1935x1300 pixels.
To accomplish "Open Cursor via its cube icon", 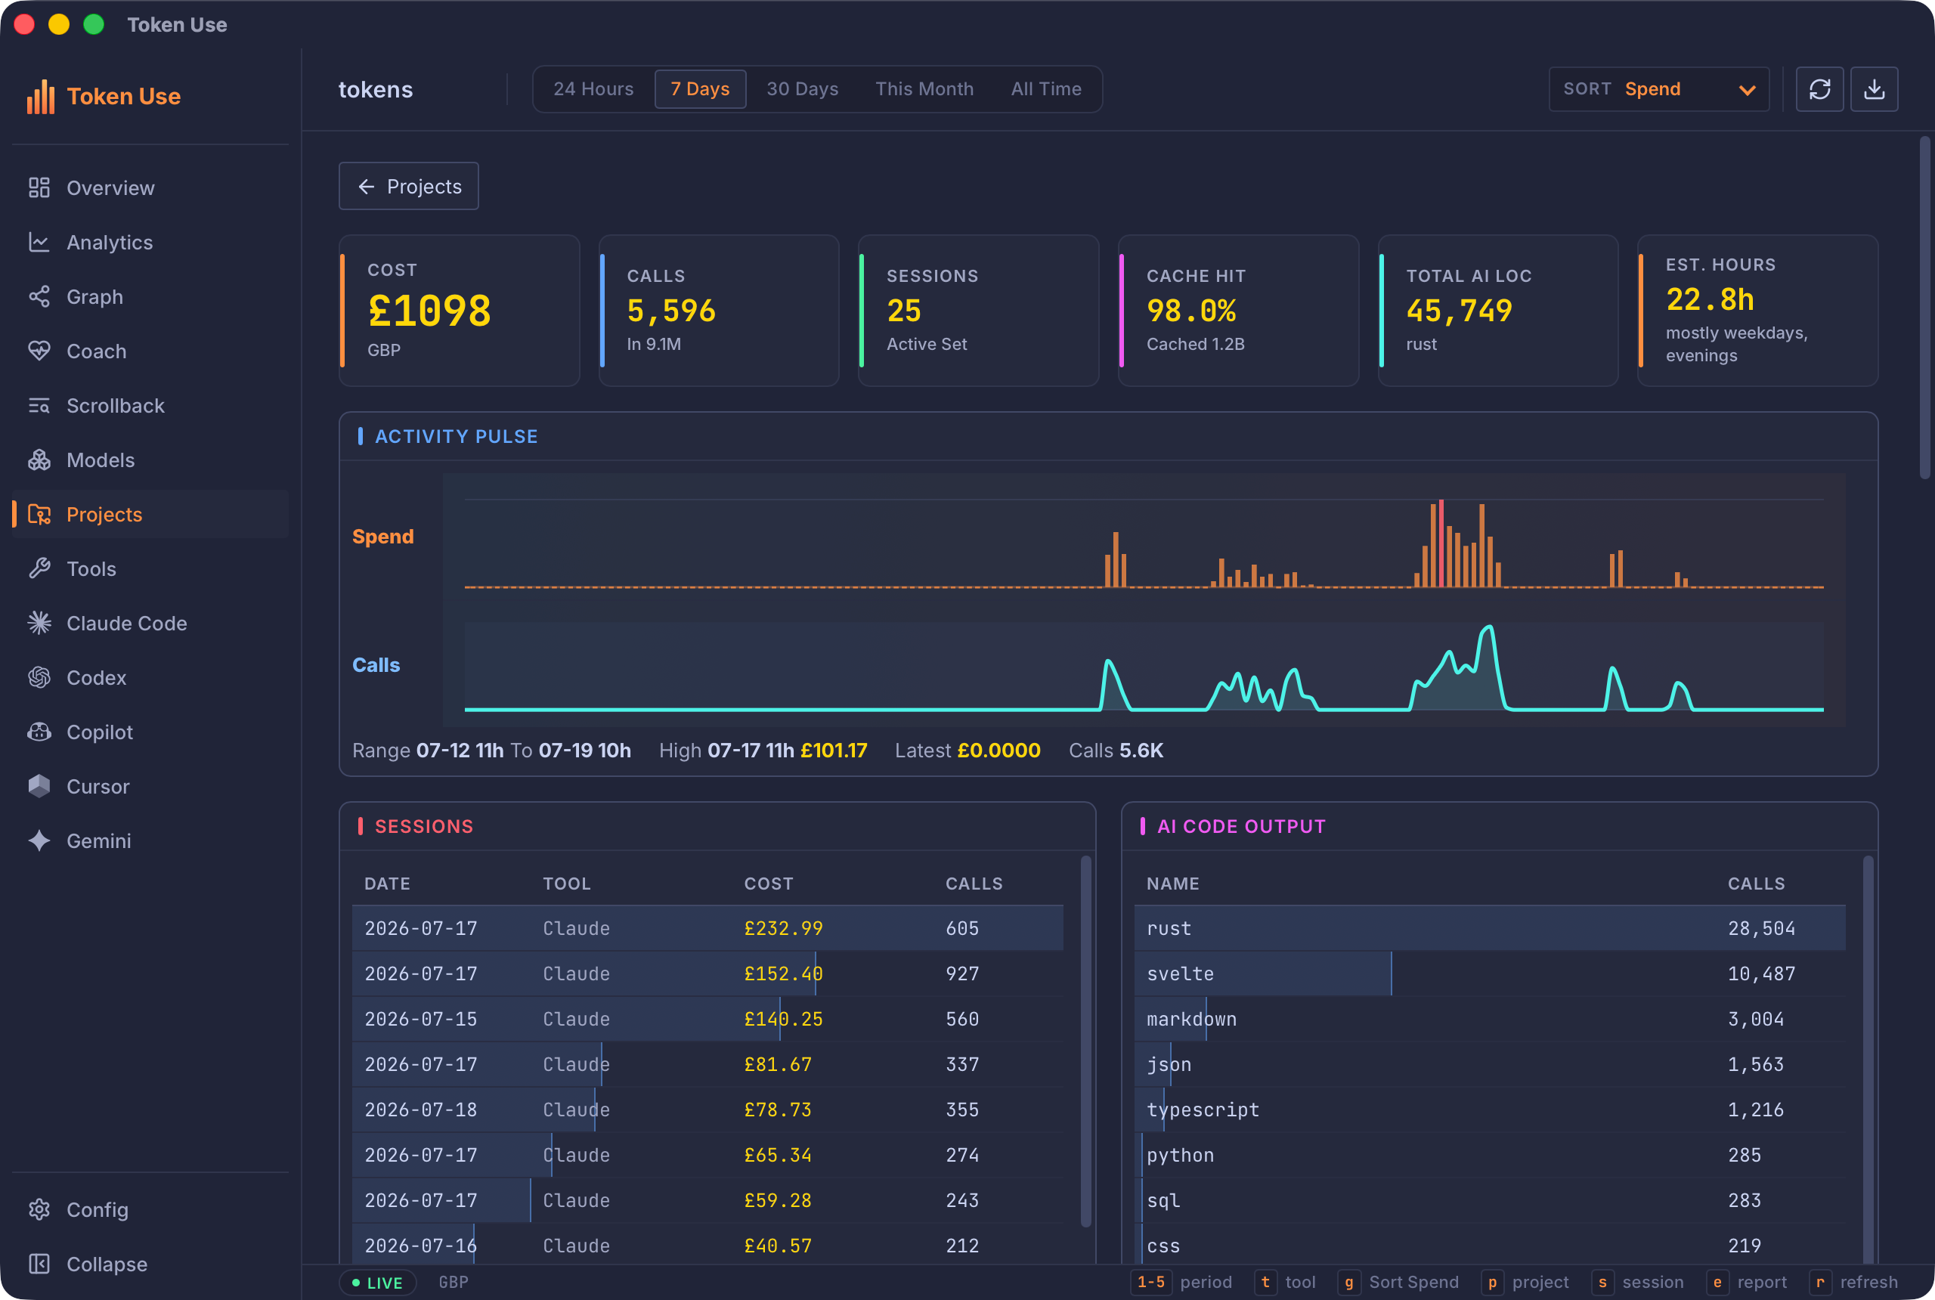I will pos(39,786).
